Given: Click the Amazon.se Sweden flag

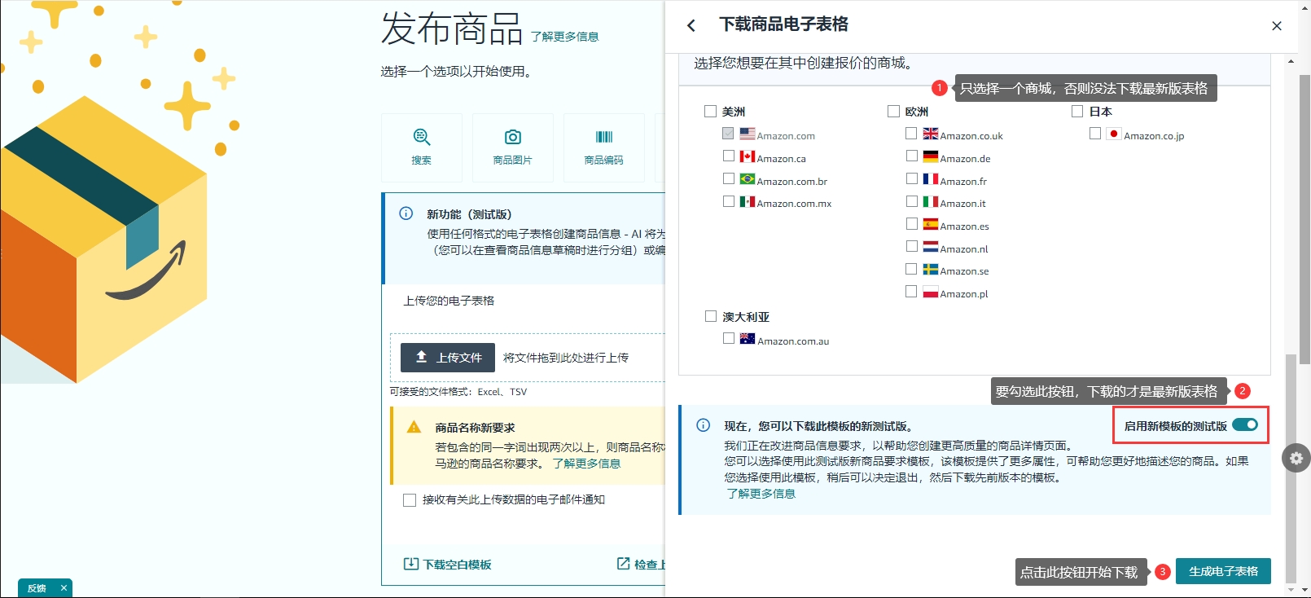Looking at the screenshot, I should click(931, 269).
